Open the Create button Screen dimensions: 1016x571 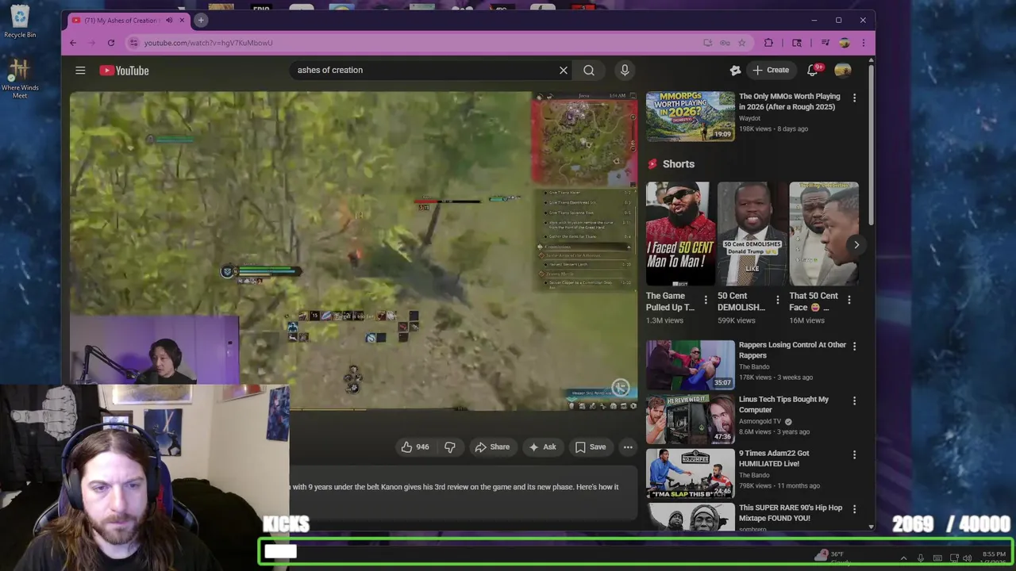771,70
